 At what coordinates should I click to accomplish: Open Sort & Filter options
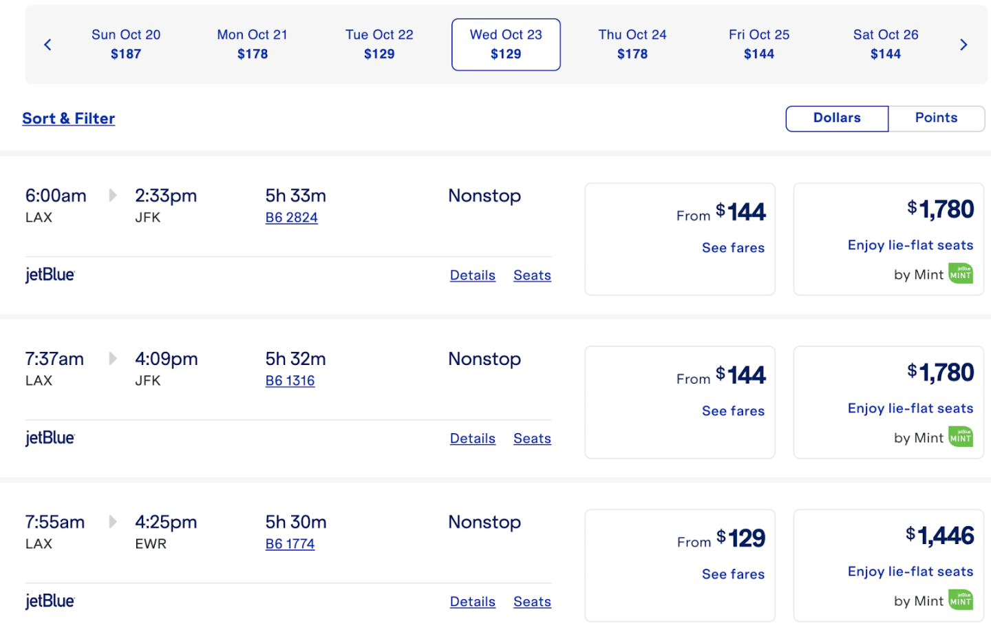point(68,118)
